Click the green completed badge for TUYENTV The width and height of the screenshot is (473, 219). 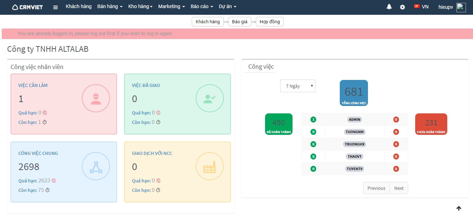pos(313,169)
